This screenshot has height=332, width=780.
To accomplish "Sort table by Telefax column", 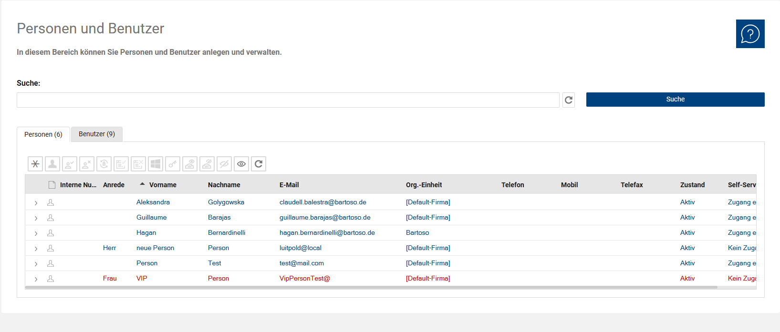I will click(632, 185).
